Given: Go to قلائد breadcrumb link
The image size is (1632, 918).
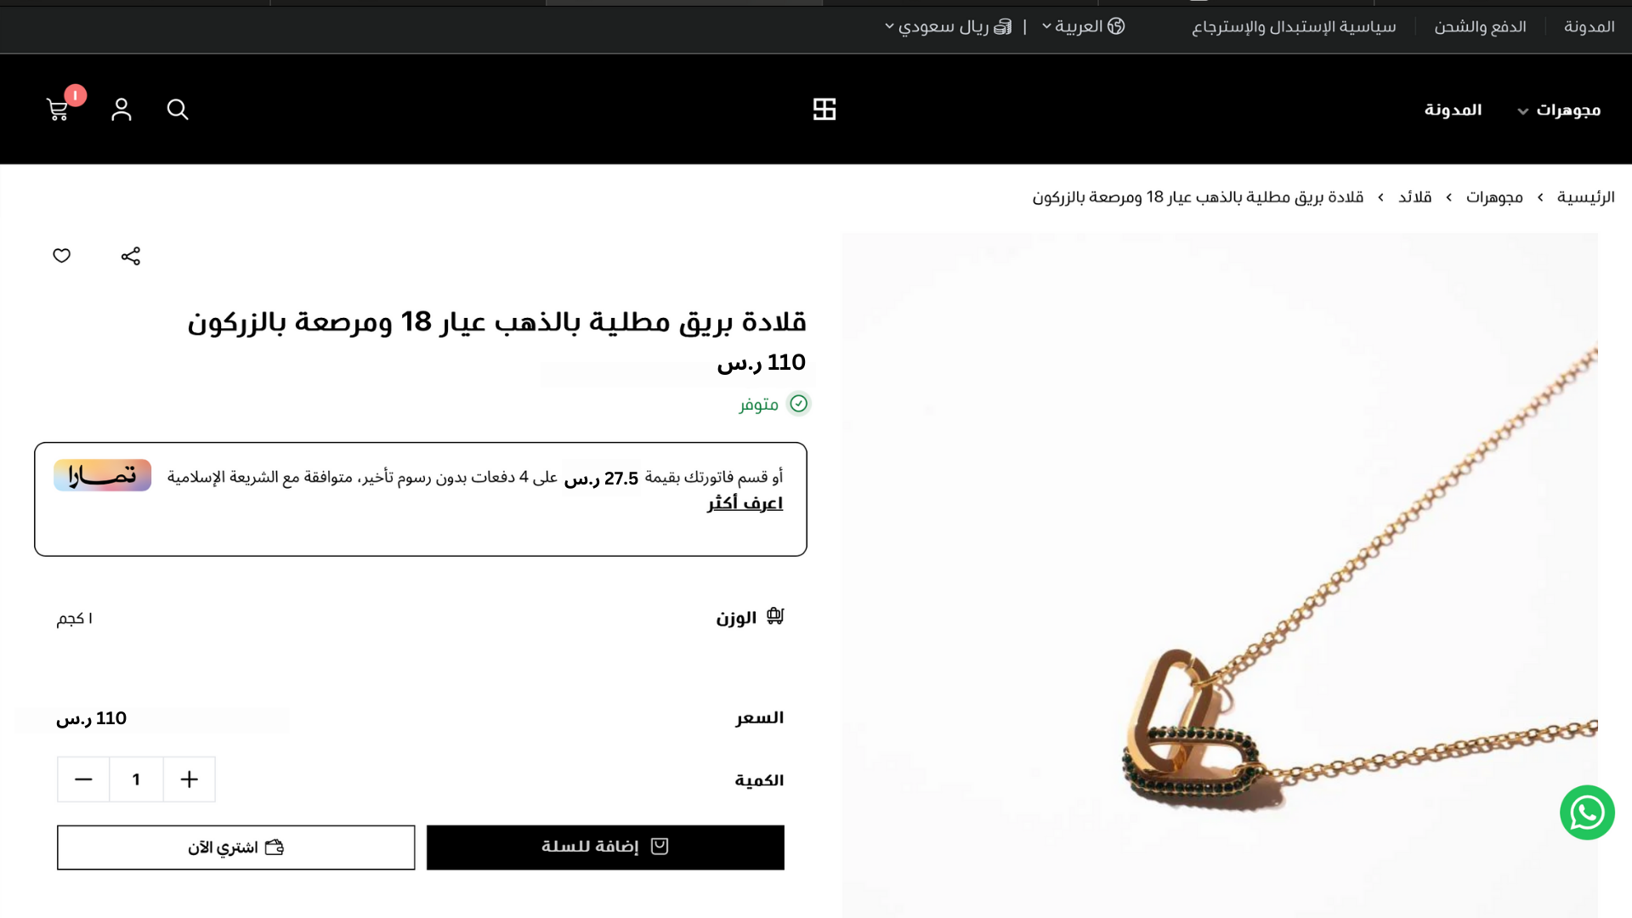Looking at the screenshot, I should (x=1415, y=197).
